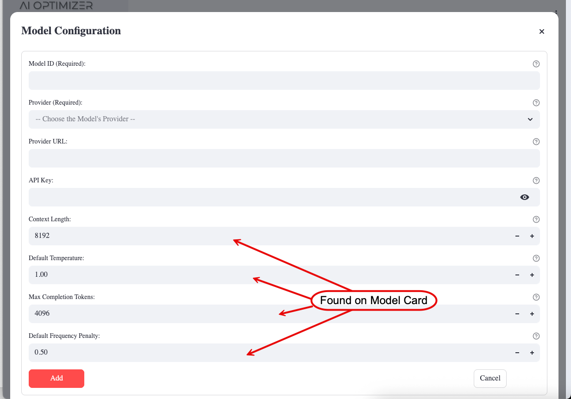Close the Model Configuration dialog
Image resolution: width=571 pixels, height=399 pixels.
[x=541, y=31]
